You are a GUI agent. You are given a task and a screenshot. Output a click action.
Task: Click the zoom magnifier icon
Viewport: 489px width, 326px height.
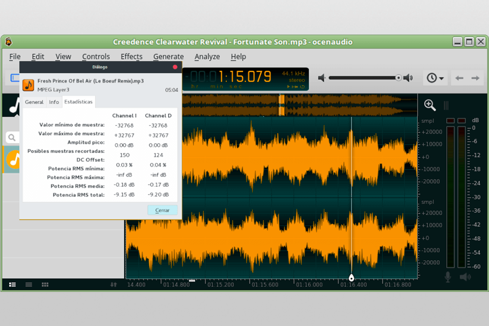pyautogui.click(x=430, y=105)
